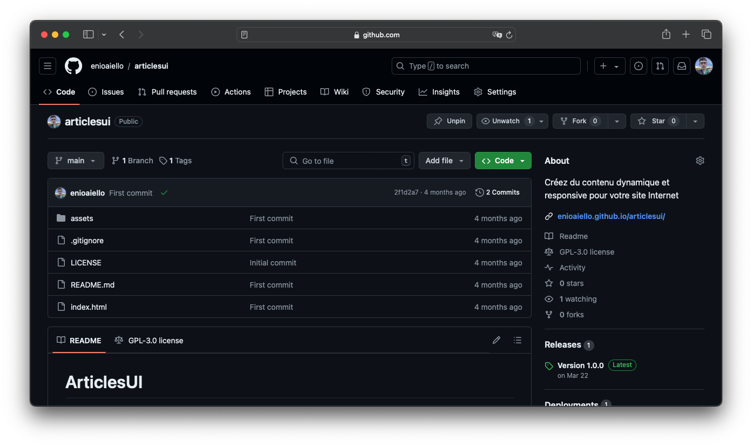
Task: Open a new Safari tab with plus
Action: coord(686,35)
